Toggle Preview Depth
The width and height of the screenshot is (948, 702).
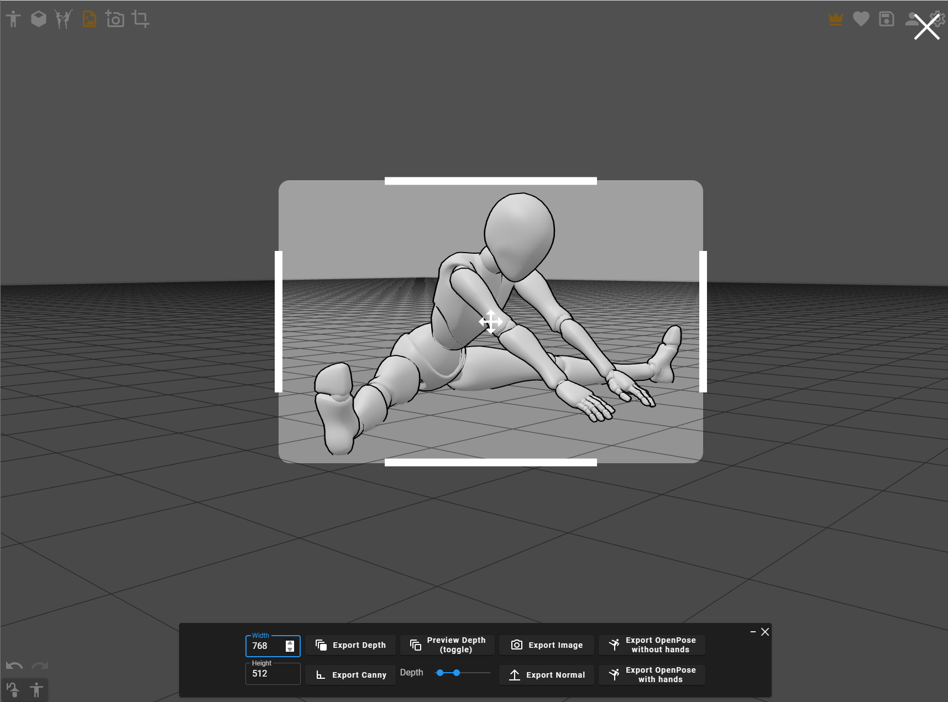(x=447, y=645)
